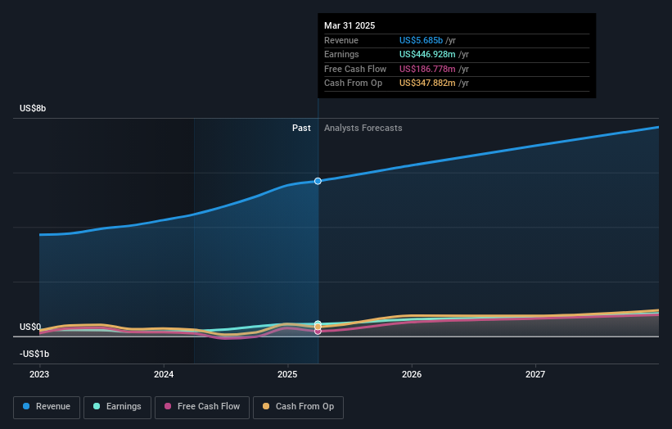This screenshot has width=672, height=429.
Task: Click the US$8b y-axis label
Action: pyautogui.click(x=33, y=108)
